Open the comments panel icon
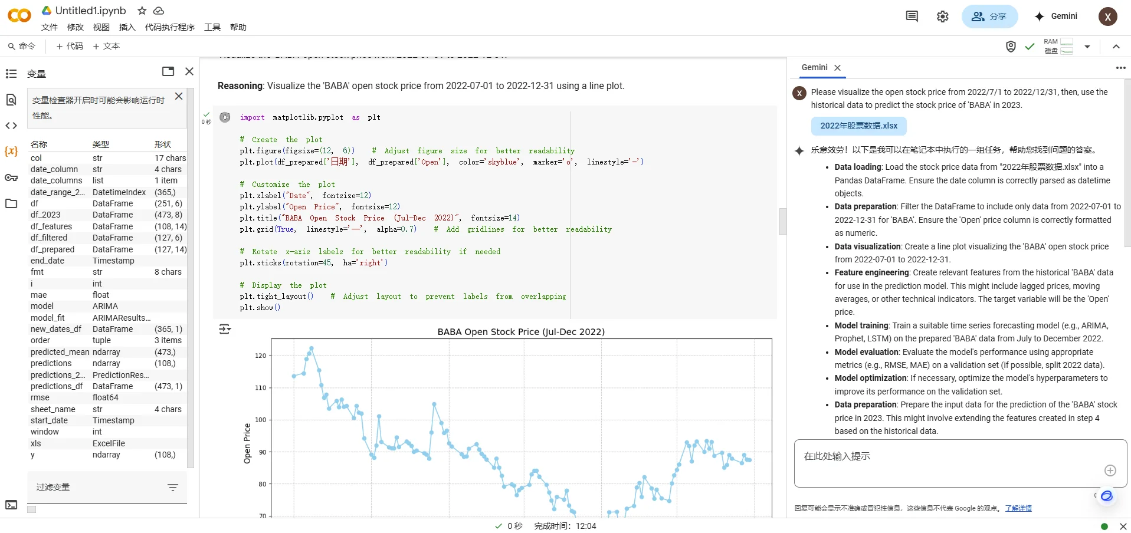The height and width of the screenshot is (533, 1131). (x=912, y=17)
